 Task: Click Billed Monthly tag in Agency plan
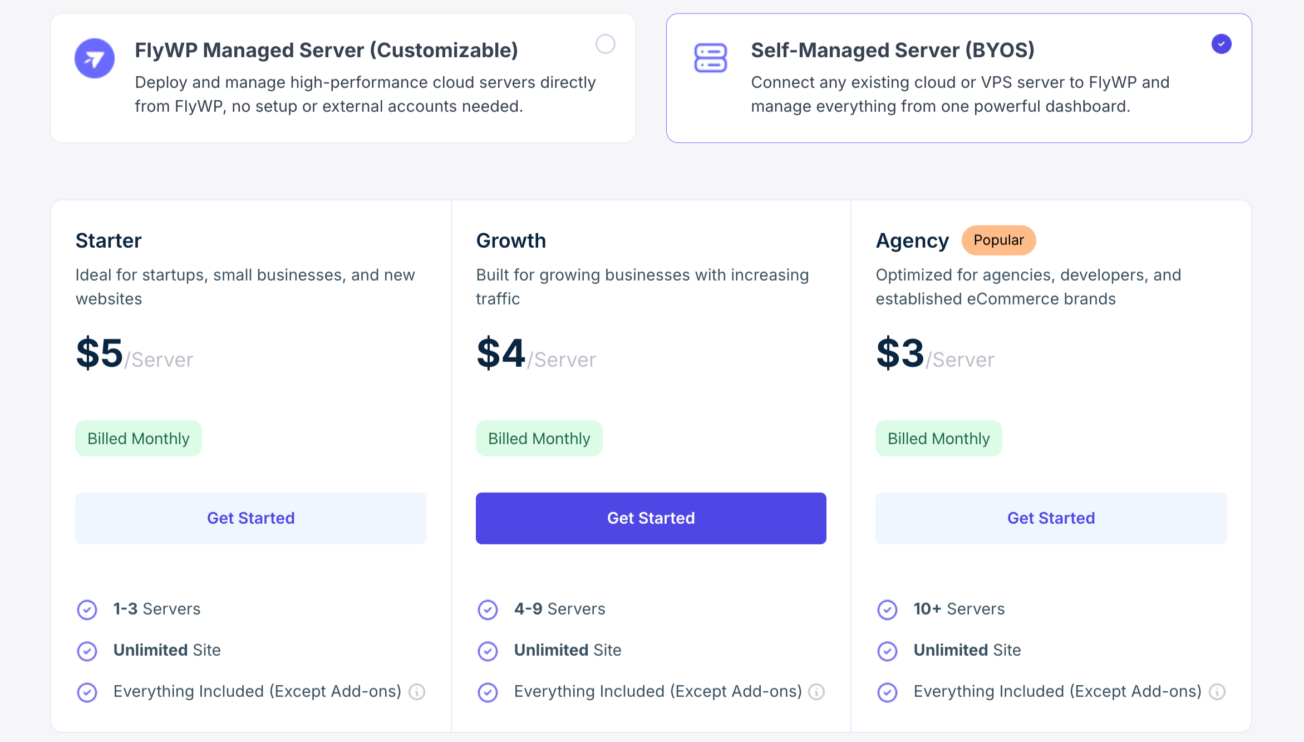point(938,439)
